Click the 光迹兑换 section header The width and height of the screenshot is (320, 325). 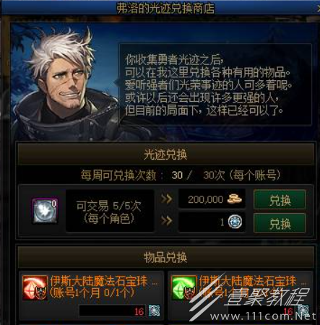pyautogui.click(x=165, y=154)
